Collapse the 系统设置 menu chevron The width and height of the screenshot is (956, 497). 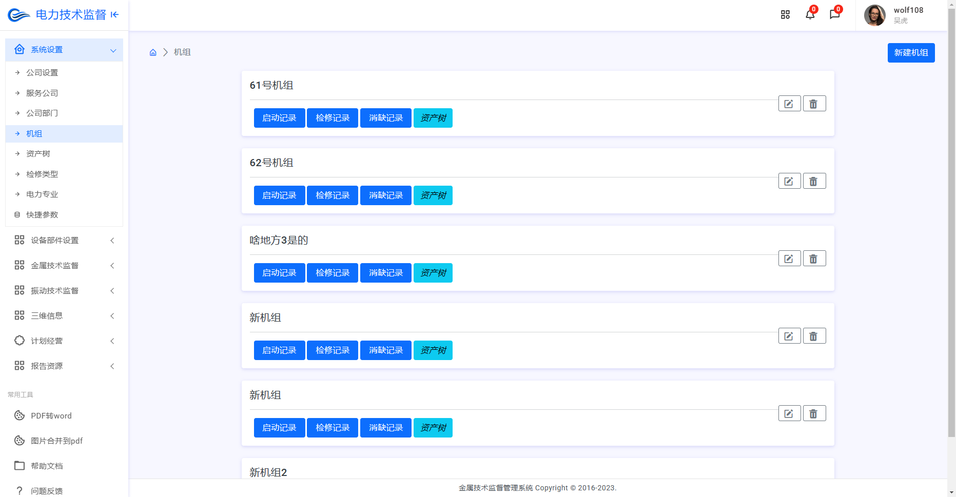[x=113, y=50]
